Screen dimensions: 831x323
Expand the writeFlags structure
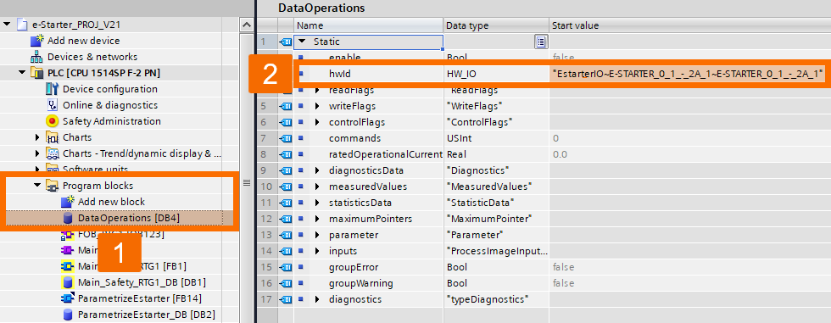317,106
